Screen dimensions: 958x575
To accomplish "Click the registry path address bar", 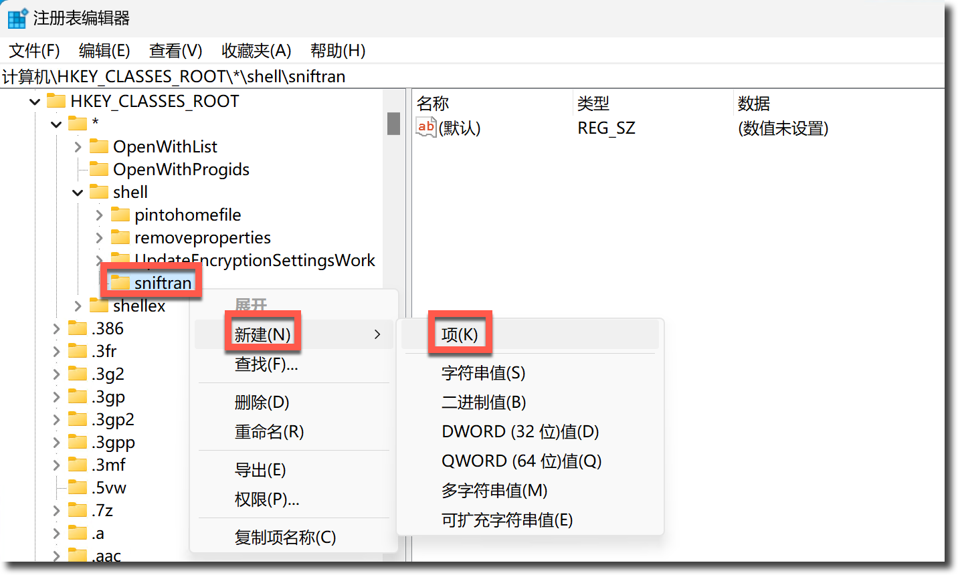I will pos(468,77).
